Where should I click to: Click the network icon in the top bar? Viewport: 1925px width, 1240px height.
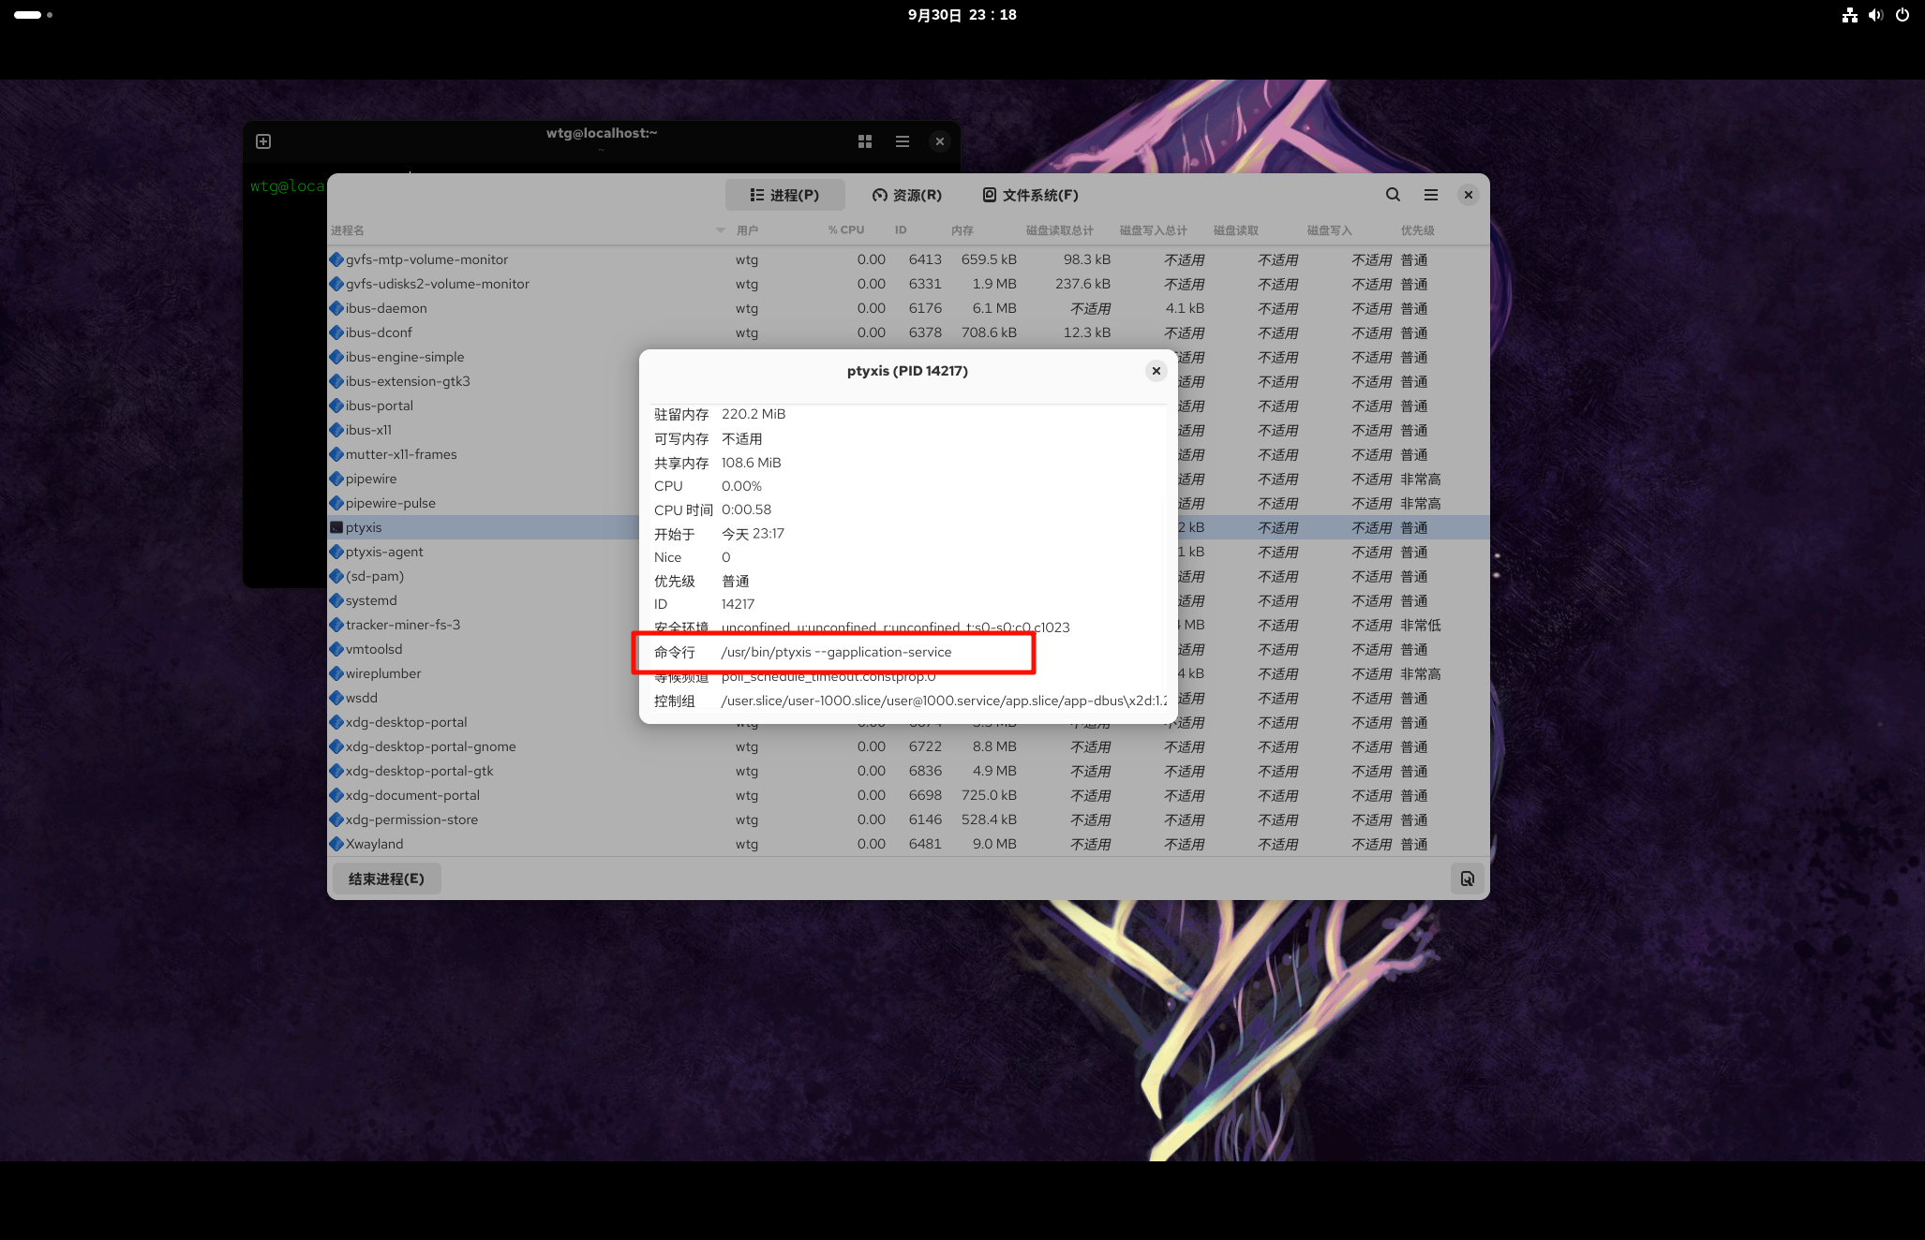[1849, 15]
